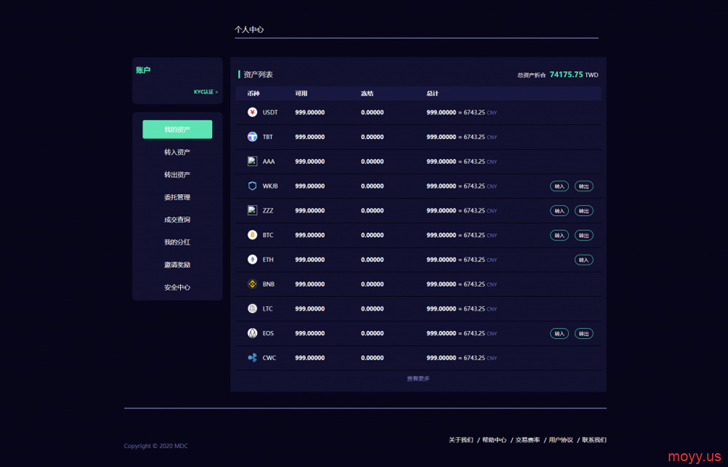Click the CWC coin icon

tap(252, 358)
